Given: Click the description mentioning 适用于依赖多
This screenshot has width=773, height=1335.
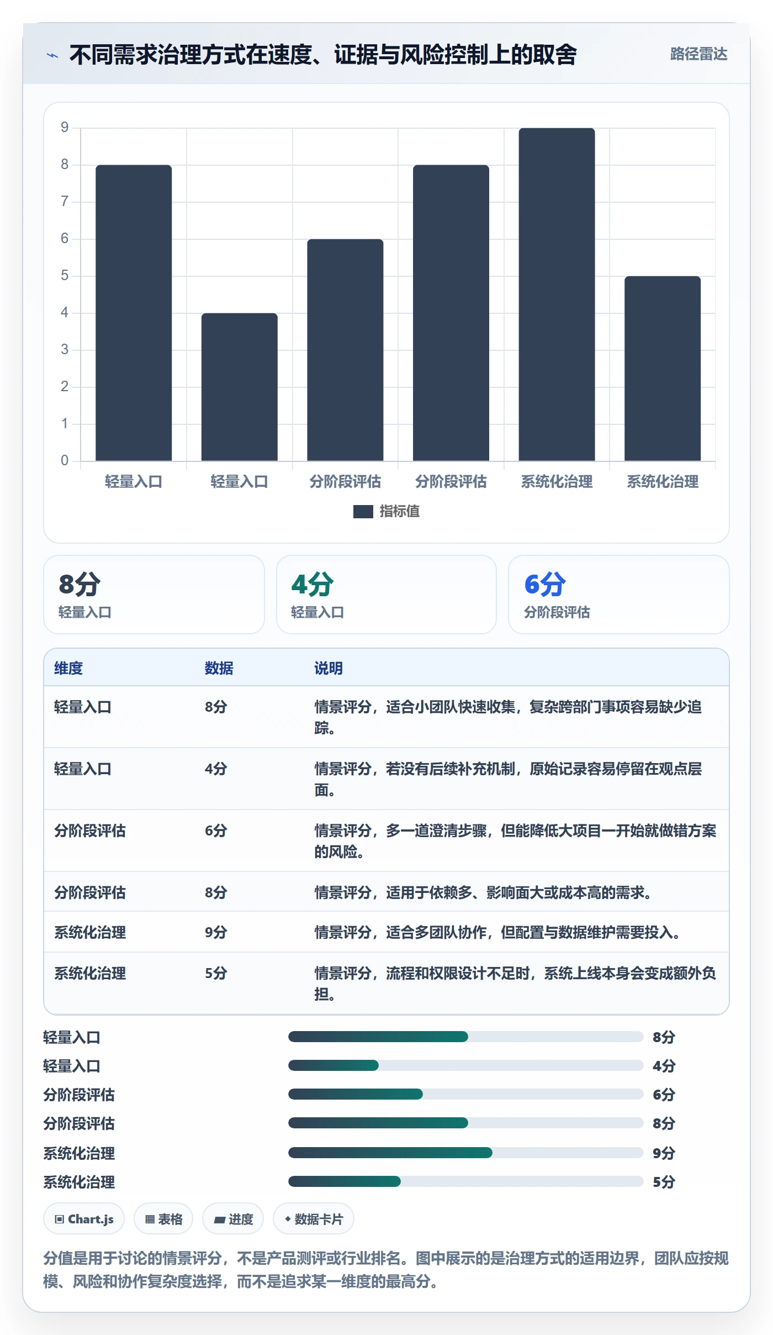Looking at the screenshot, I should click(483, 892).
